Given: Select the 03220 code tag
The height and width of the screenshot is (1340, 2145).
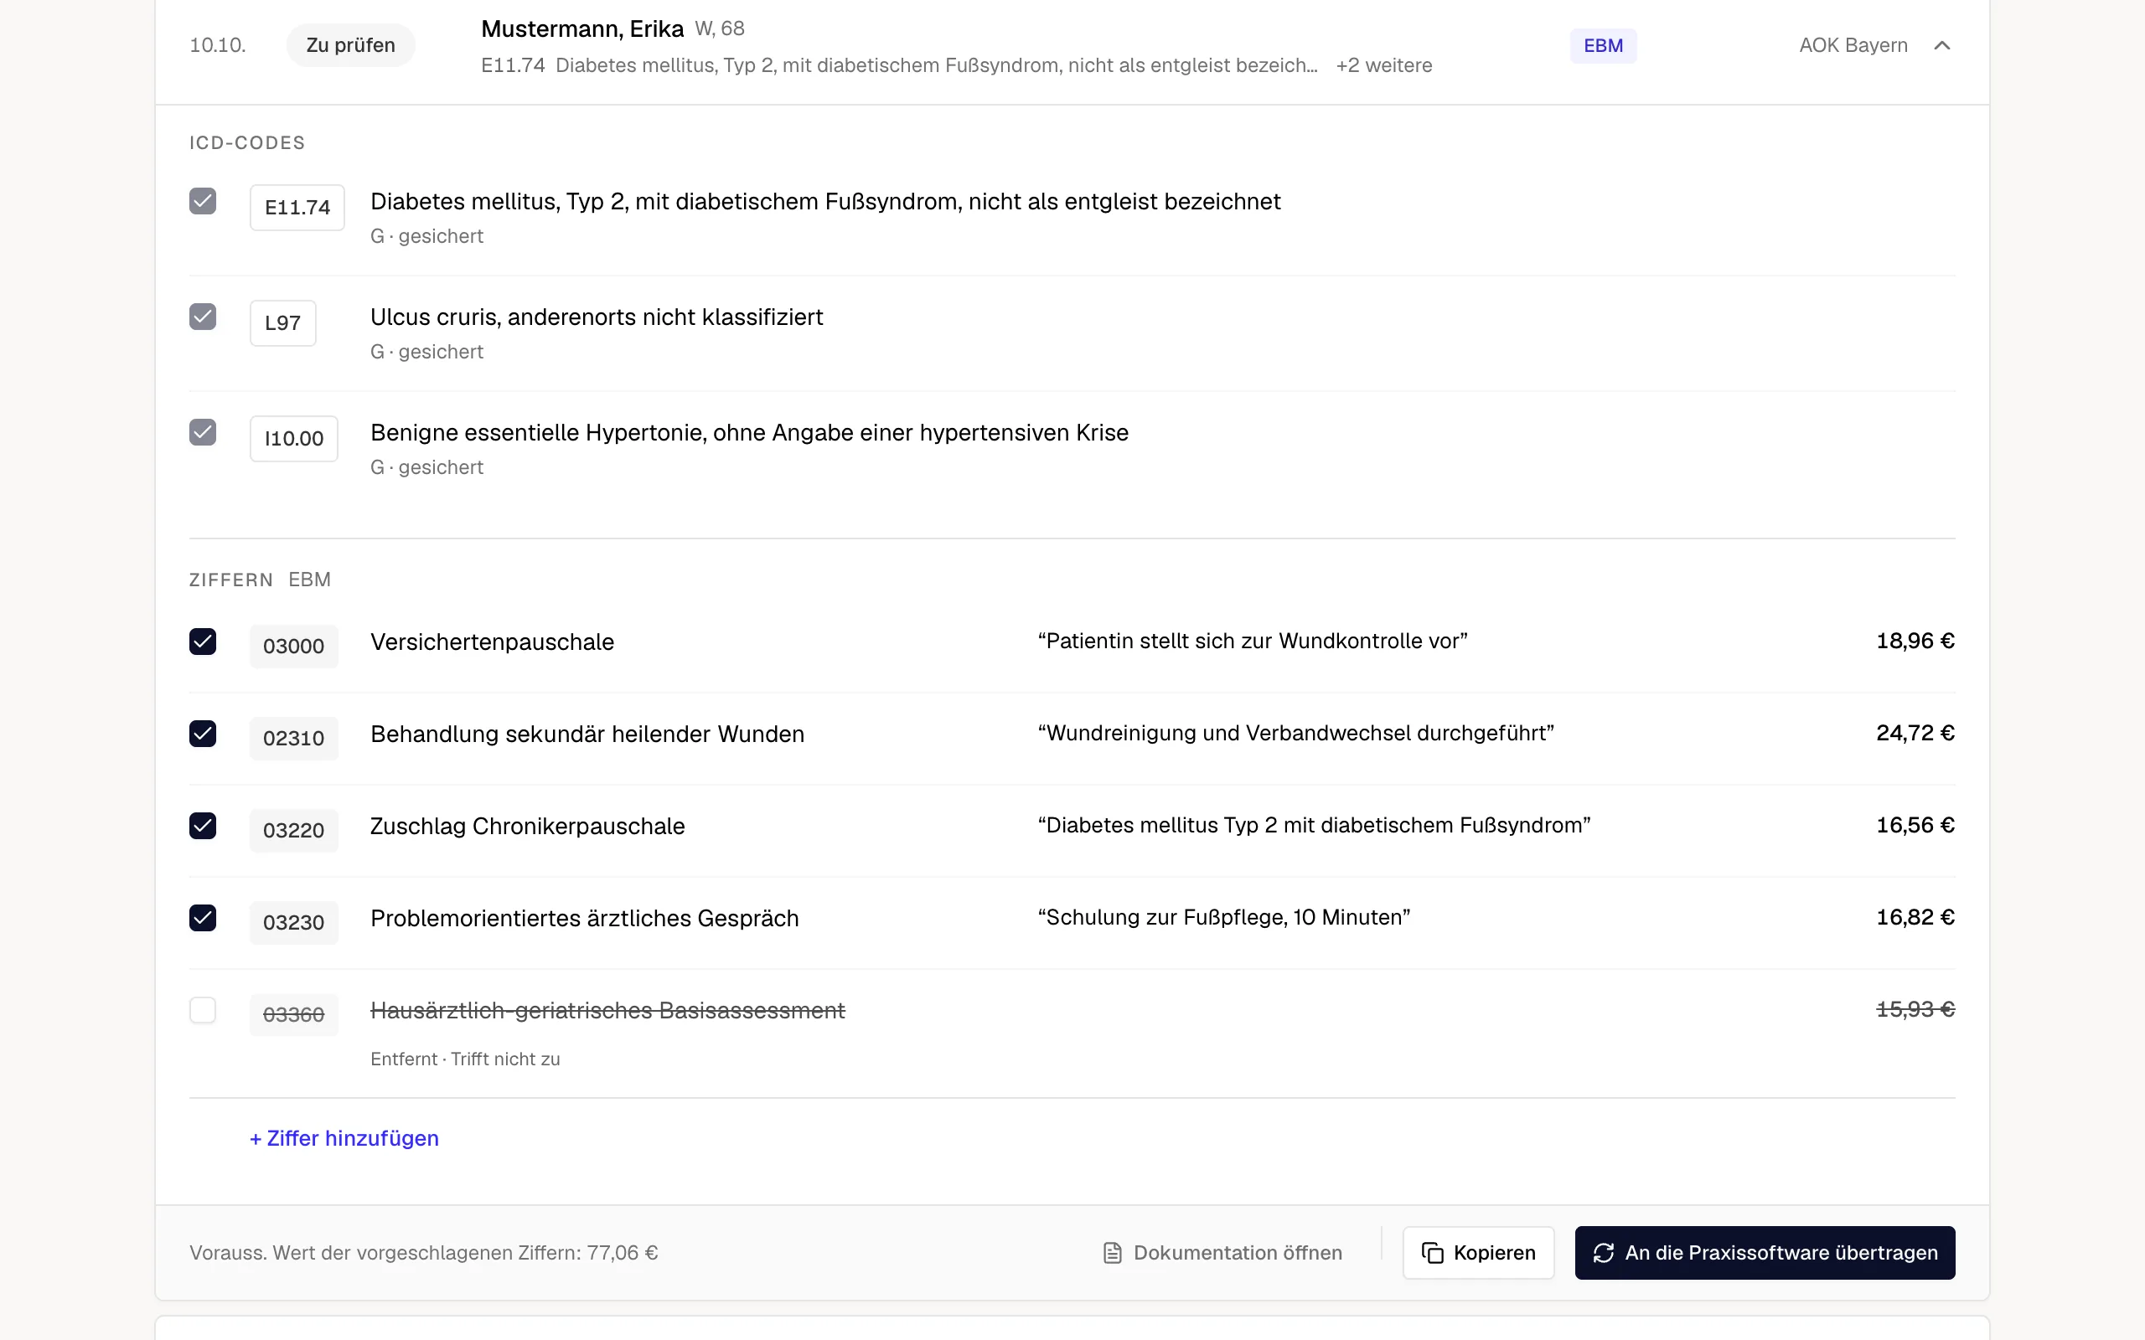Looking at the screenshot, I should (x=293, y=829).
